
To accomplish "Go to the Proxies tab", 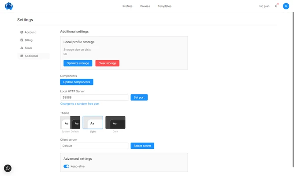I will click(145, 6).
